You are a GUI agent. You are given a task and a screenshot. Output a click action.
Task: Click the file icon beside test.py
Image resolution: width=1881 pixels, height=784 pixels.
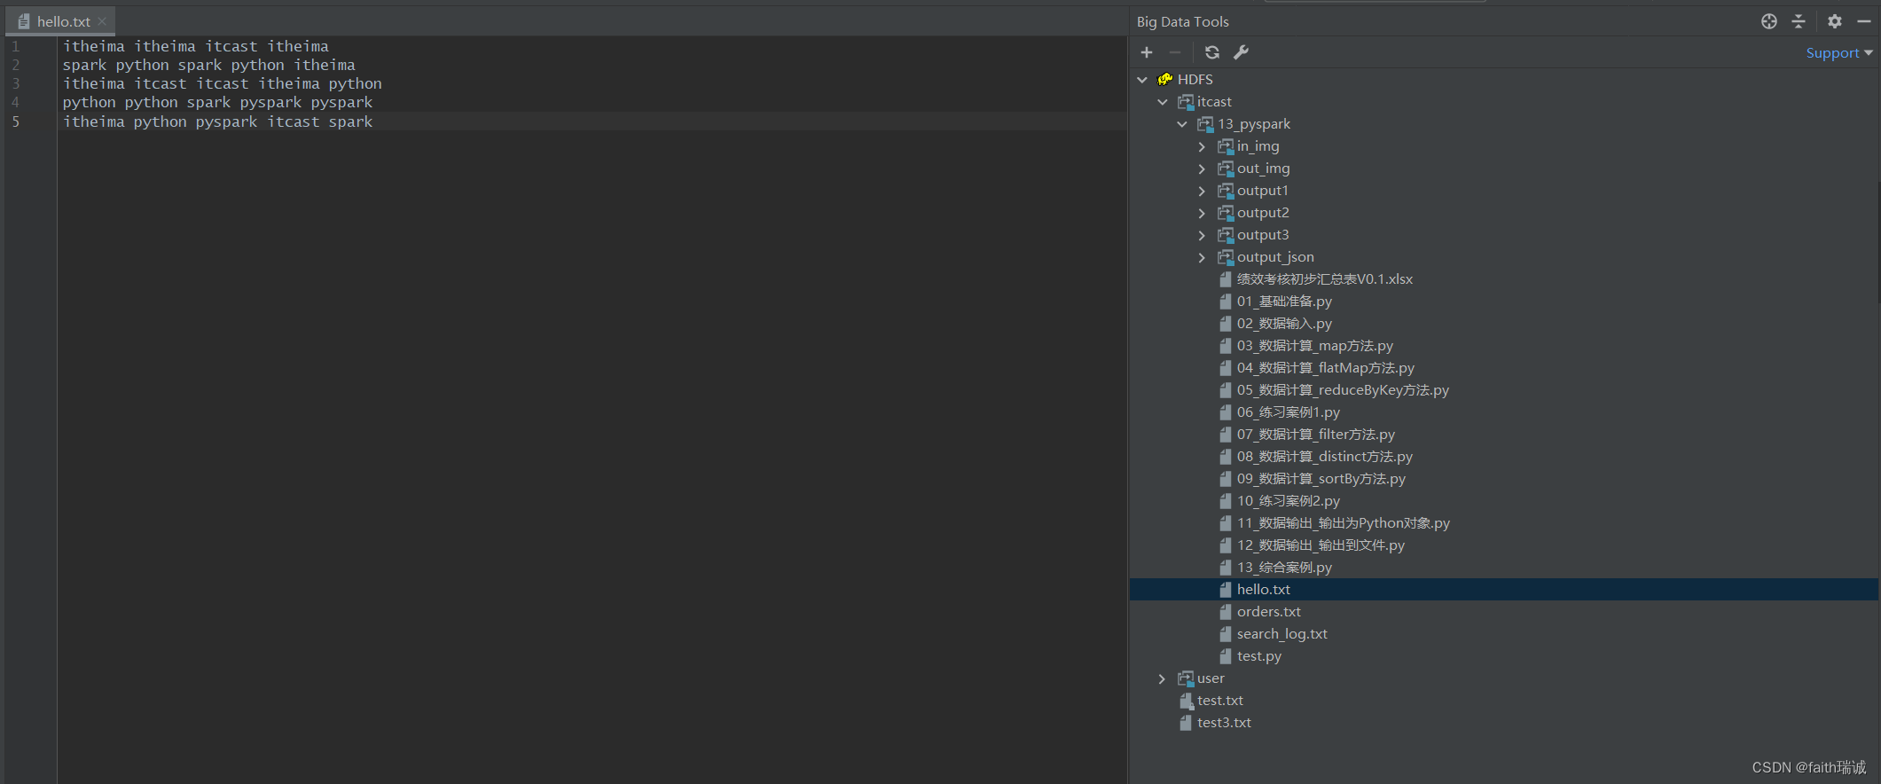(1226, 656)
